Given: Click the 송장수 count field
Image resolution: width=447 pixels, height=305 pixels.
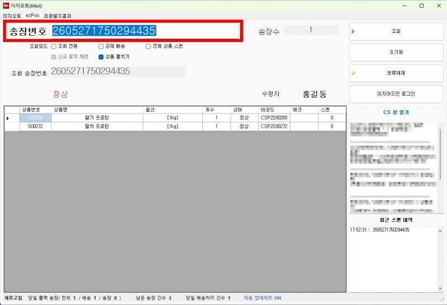Looking at the screenshot, I should (311, 30).
